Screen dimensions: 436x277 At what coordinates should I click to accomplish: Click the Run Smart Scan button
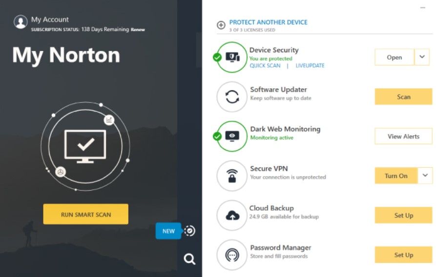click(x=85, y=214)
